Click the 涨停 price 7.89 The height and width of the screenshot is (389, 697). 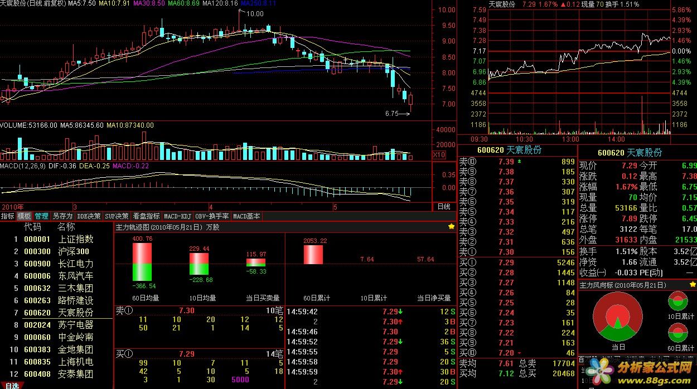[x=629, y=218]
